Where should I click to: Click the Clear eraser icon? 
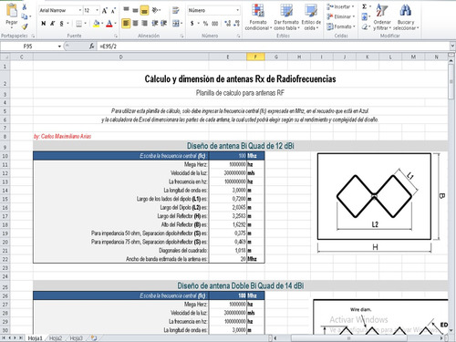pos(365,26)
